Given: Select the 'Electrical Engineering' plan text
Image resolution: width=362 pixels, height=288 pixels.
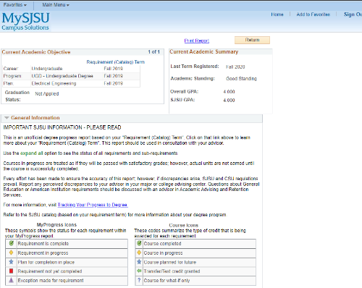Looking at the screenshot, I should tap(54, 83).
